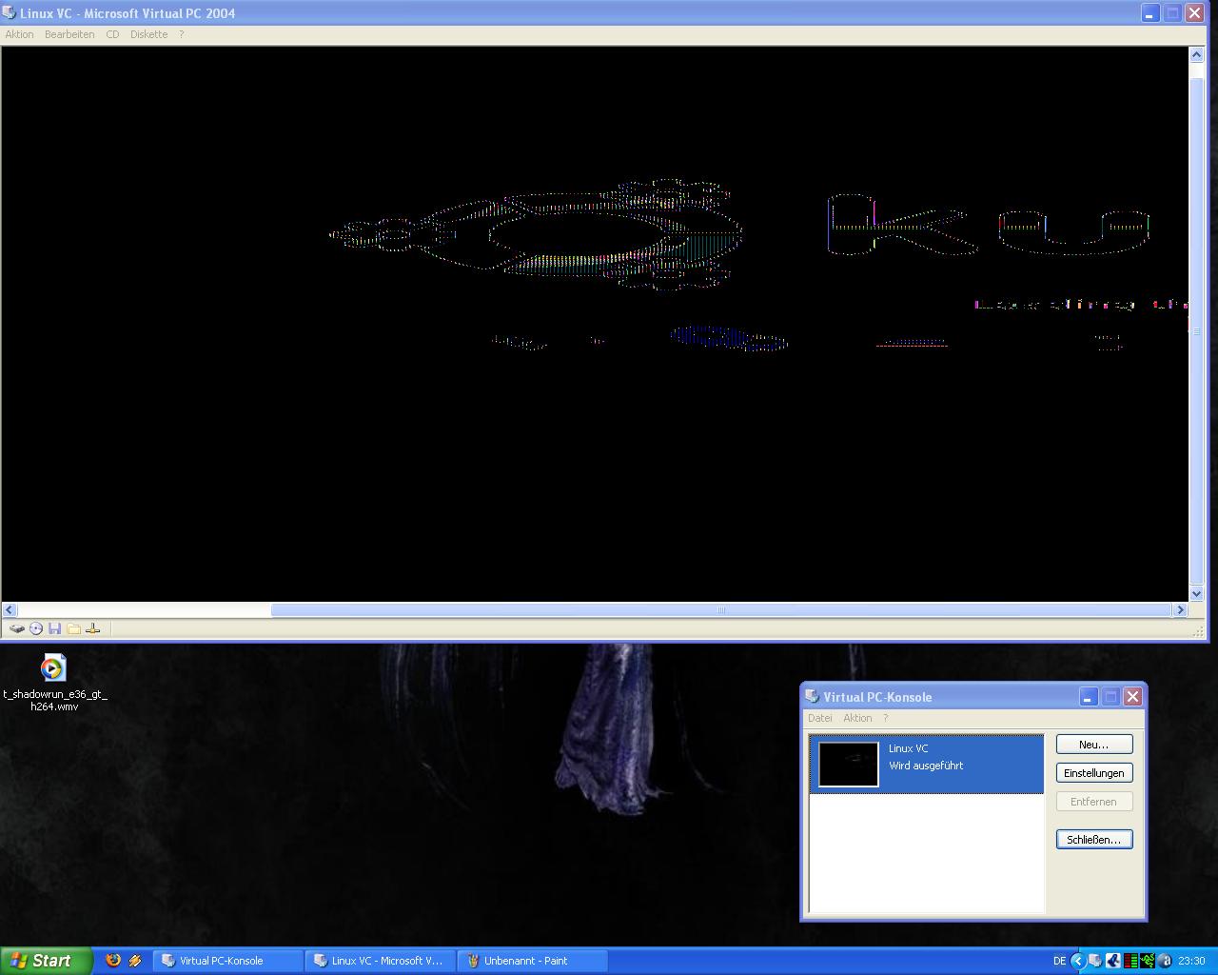Launch Winamp from quick launch

click(x=135, y=961)
